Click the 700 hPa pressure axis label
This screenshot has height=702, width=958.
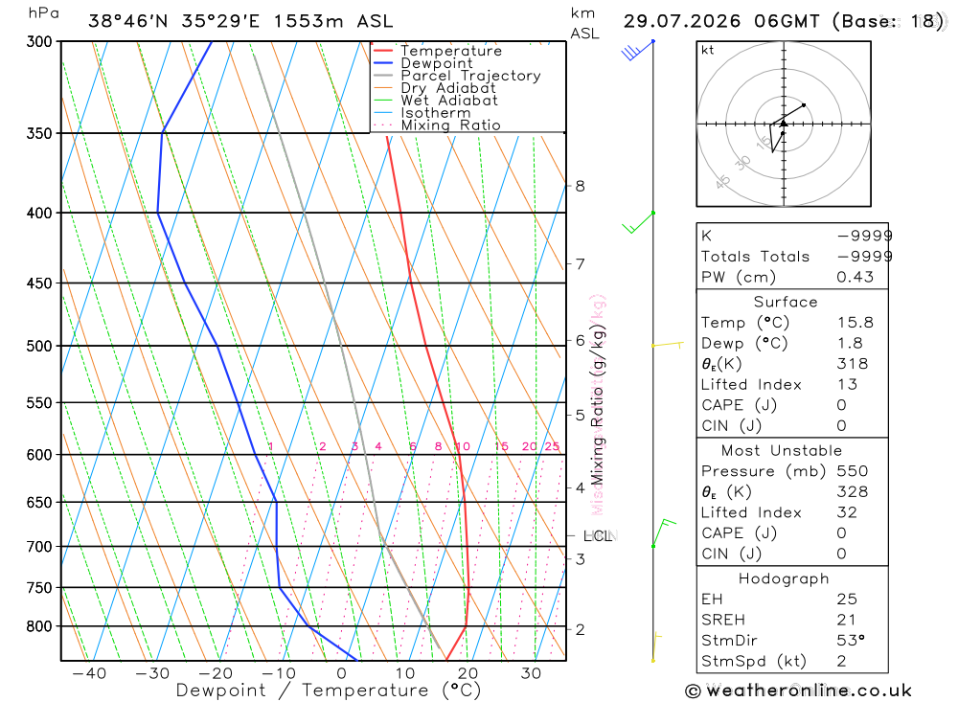39,546
